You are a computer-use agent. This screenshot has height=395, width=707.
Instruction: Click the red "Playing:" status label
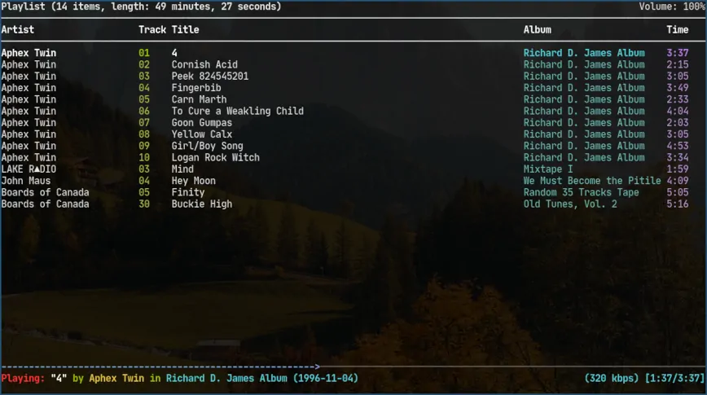(23, 379)
